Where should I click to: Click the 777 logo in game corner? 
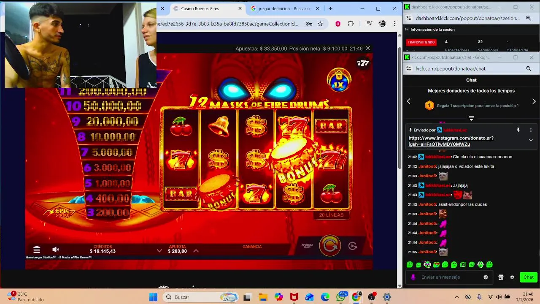coord(363,63)
